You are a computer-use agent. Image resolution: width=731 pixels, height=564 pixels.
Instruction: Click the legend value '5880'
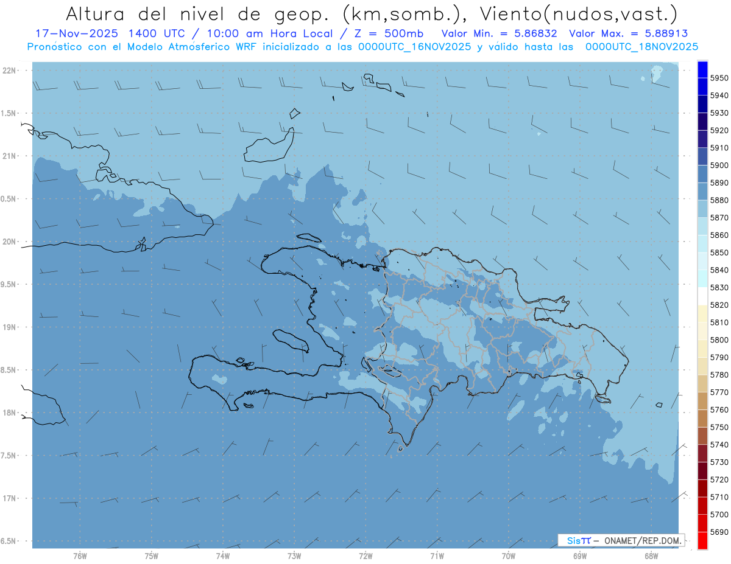pyautogui.click(x=719, y=200)
